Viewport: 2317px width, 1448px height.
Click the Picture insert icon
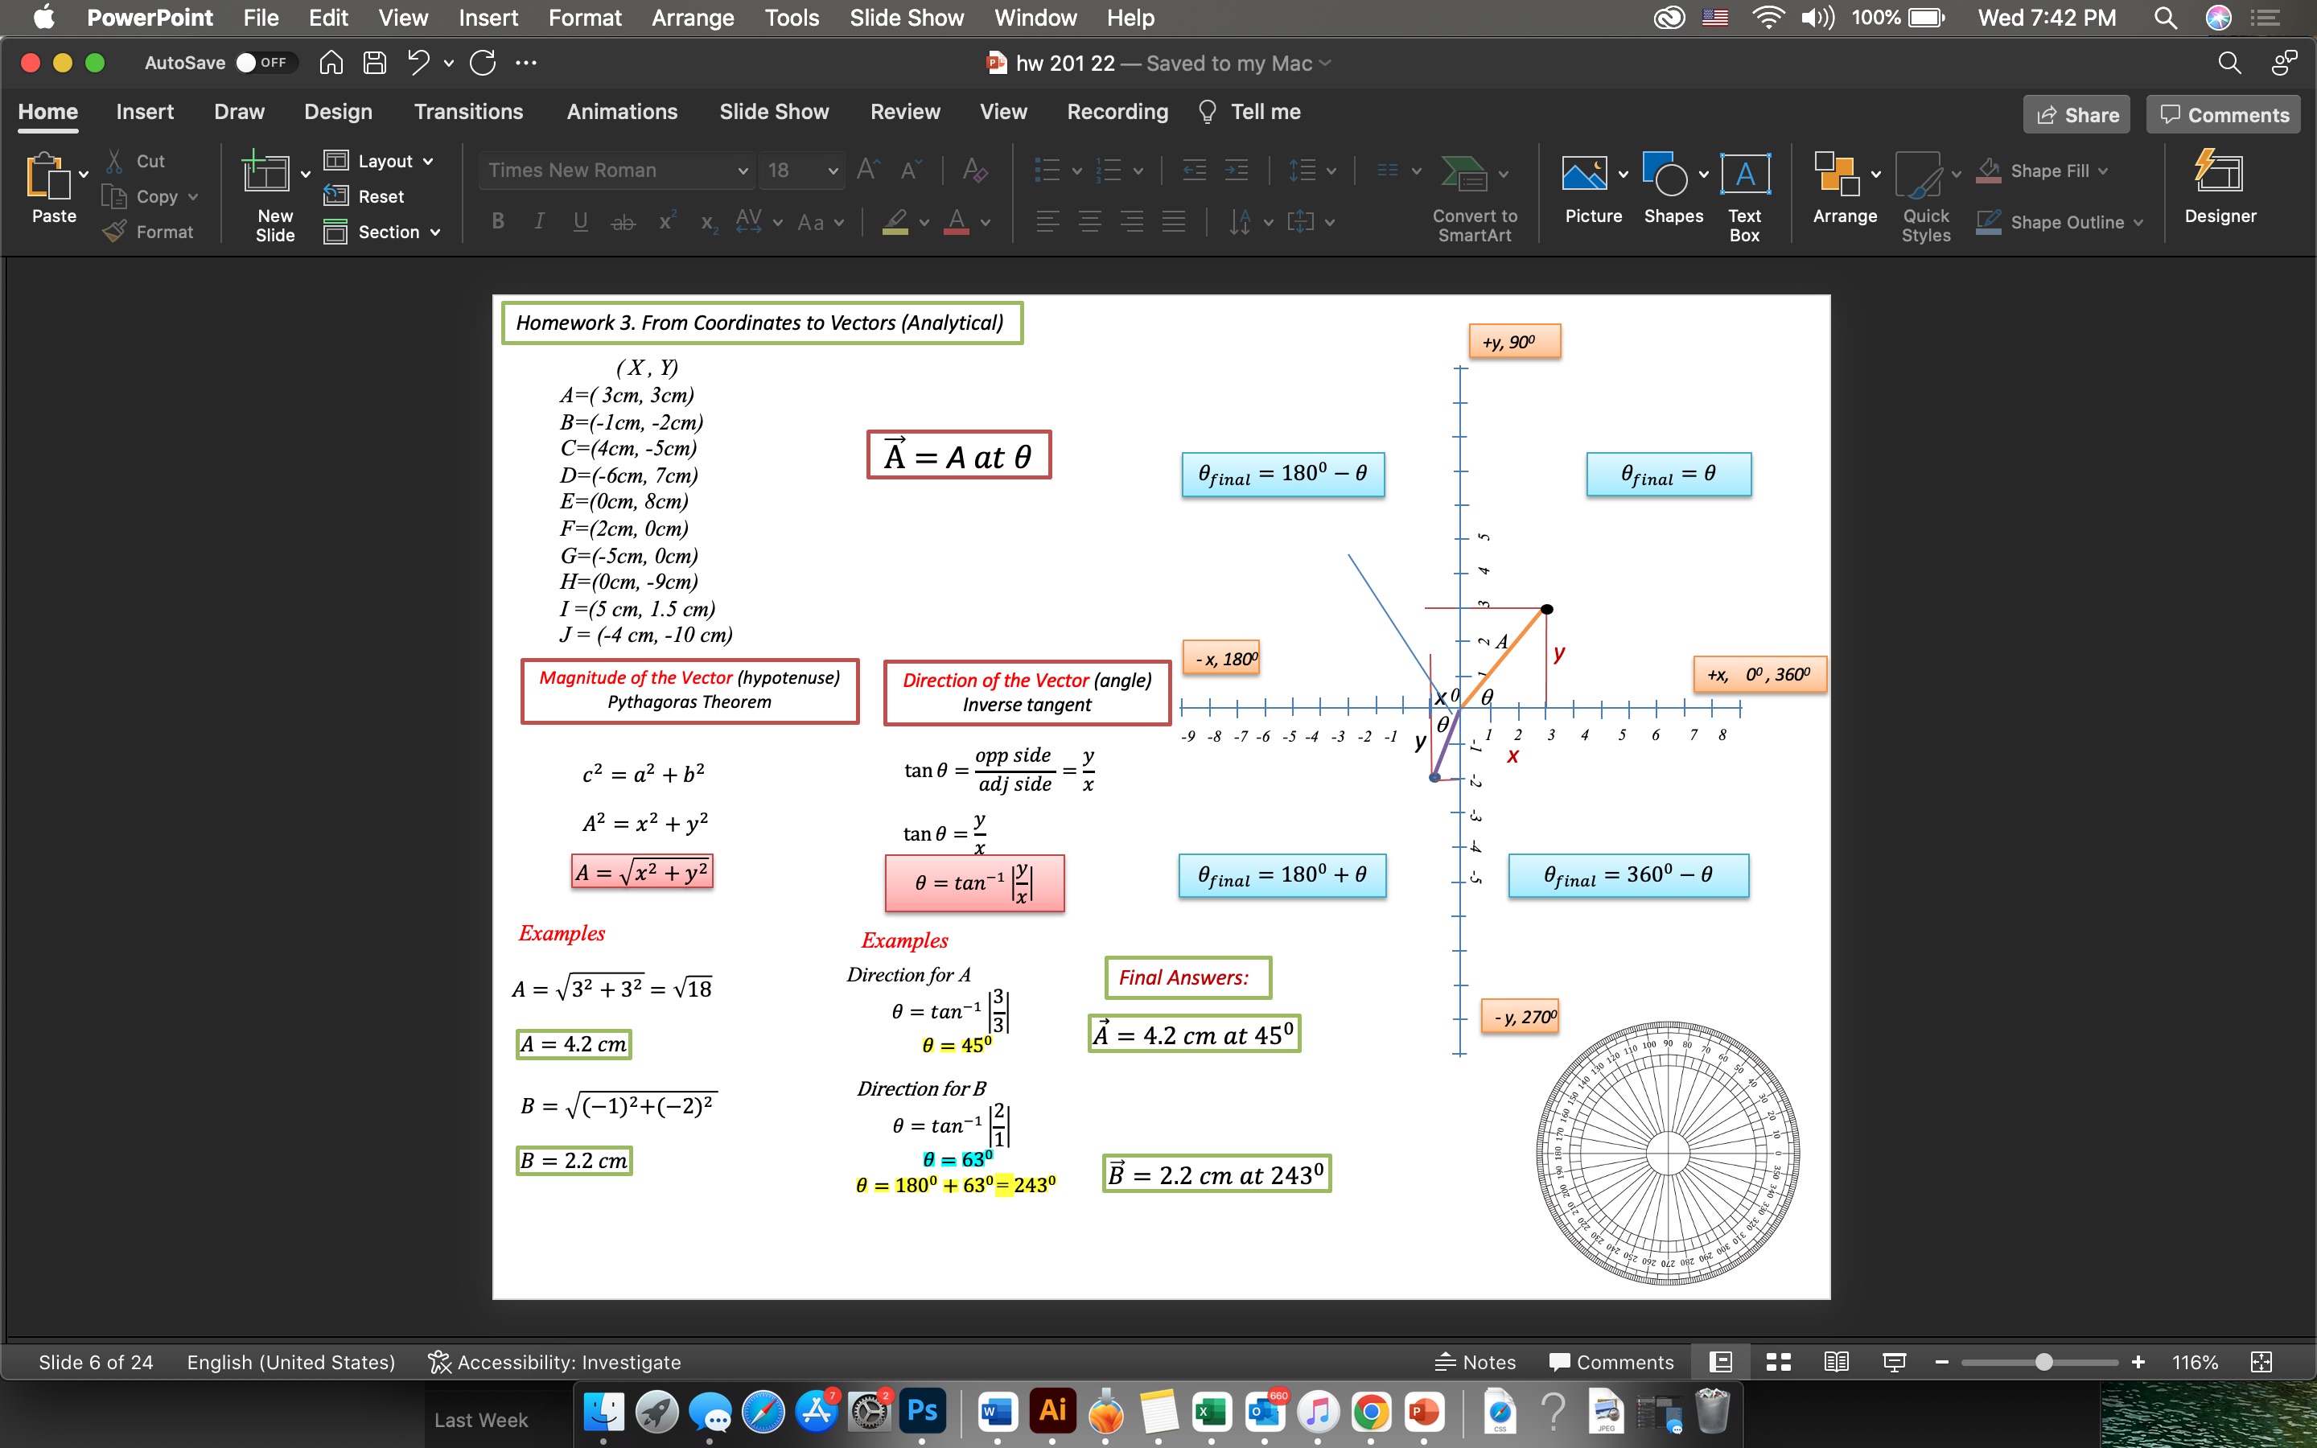1585,175
